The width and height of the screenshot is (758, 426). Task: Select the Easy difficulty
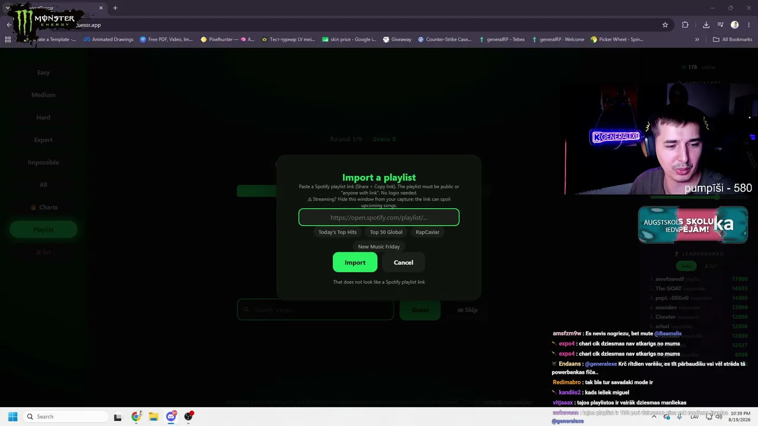point(43,73)
